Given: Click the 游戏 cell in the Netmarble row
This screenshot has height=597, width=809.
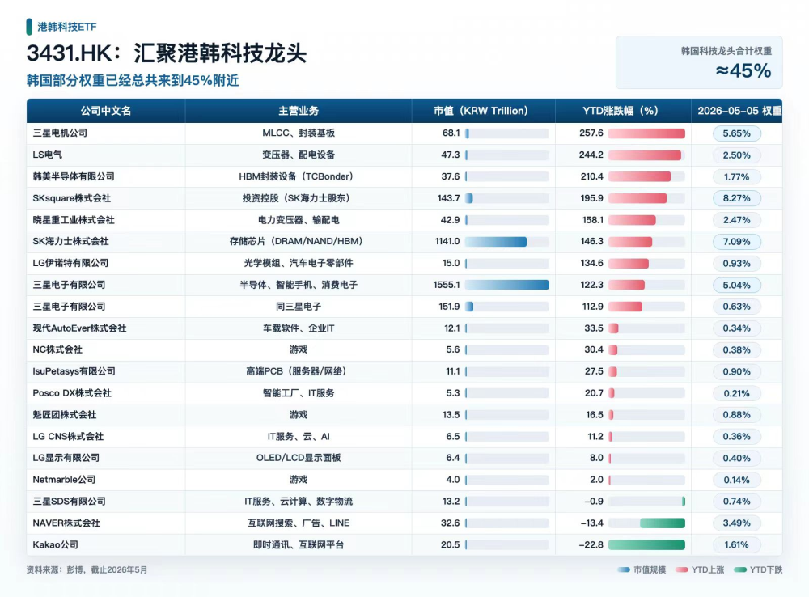Looking at the screenshot, I should [299, 480].
